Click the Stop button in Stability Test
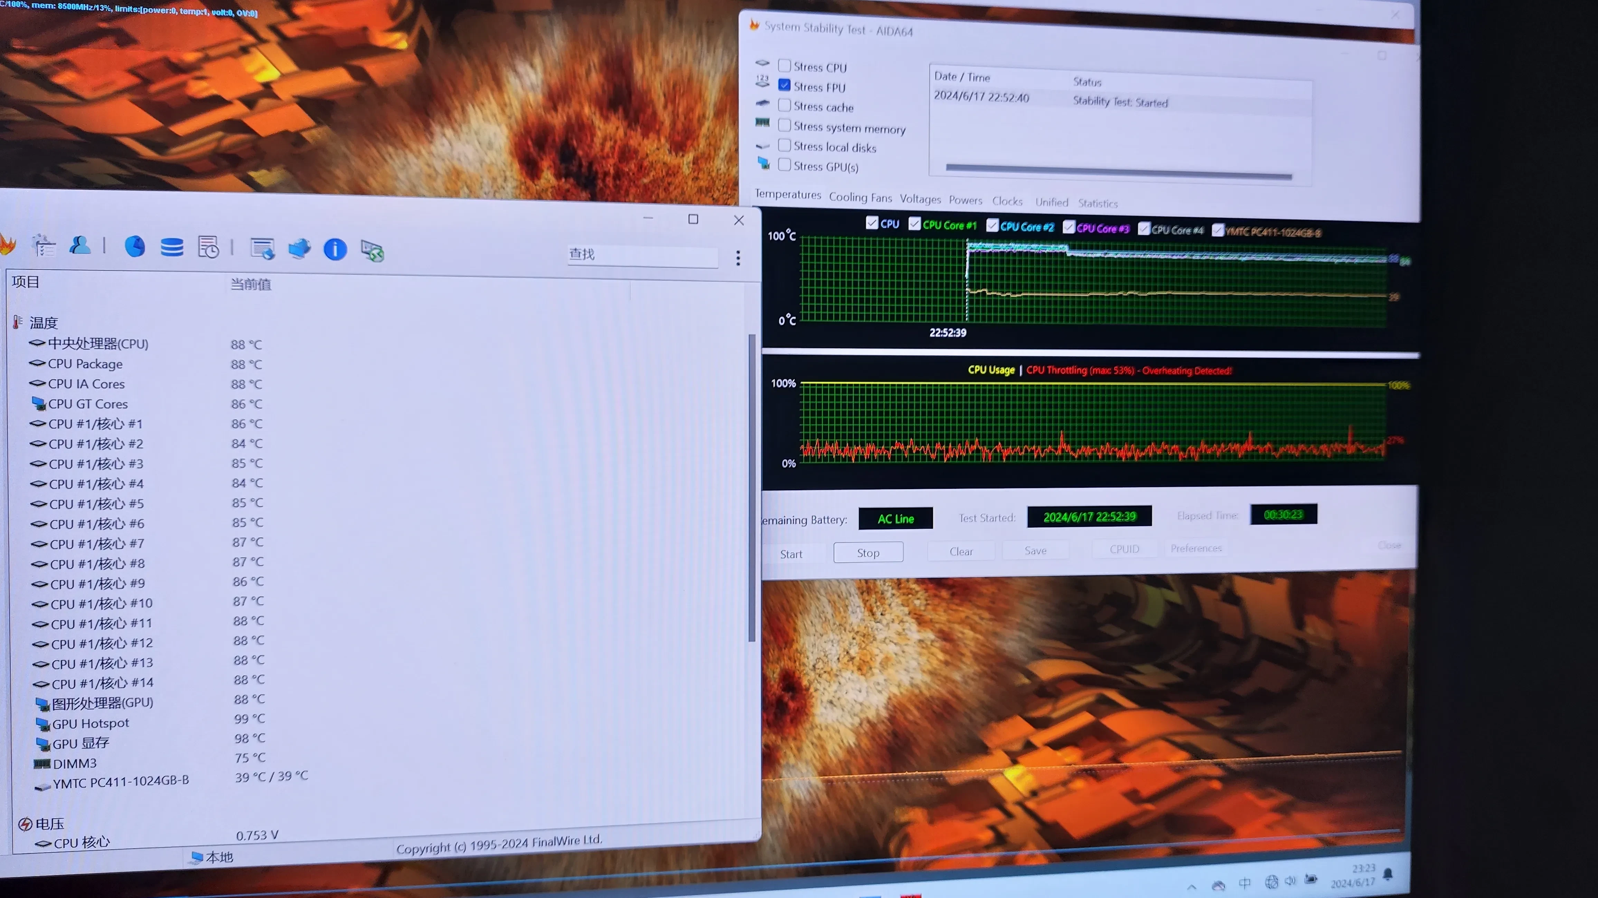The width and height of the screenshot is (1598, 898). click(x=868, y=553)
